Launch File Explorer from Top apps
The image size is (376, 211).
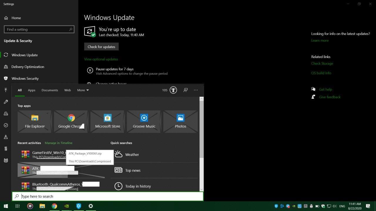pos(35,122)
